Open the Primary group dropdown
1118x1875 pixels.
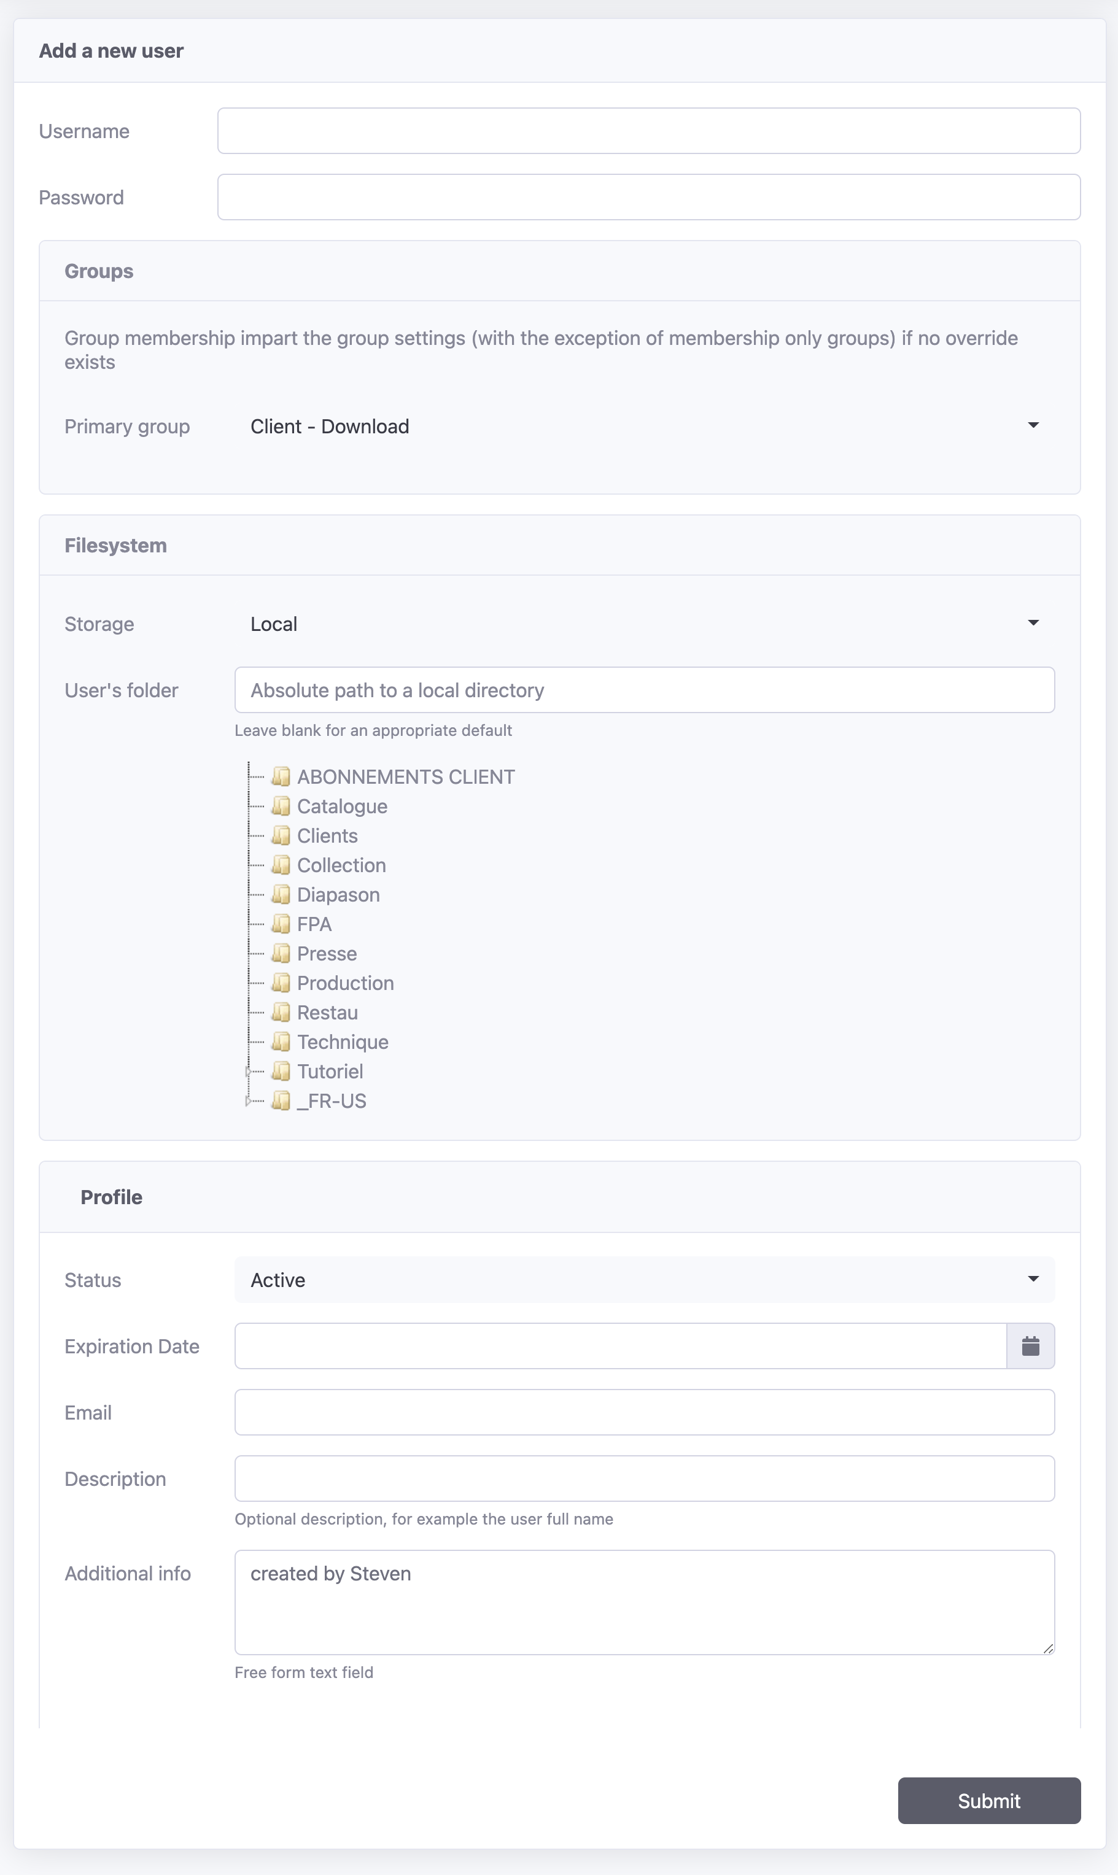point(644,426)
